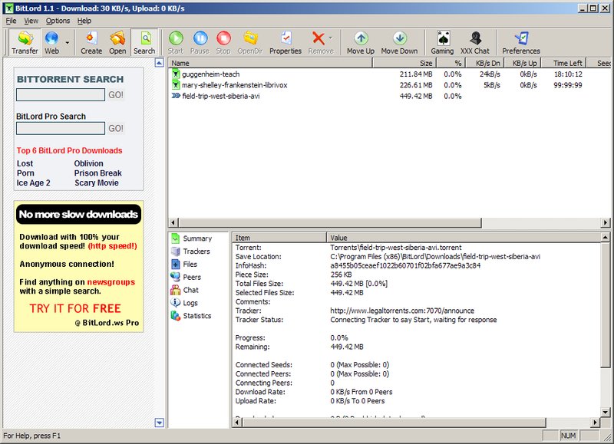Click the BitTorrent Search input field
The height and width of the screenshot is (444, 614).
click(x=61, y=94)
